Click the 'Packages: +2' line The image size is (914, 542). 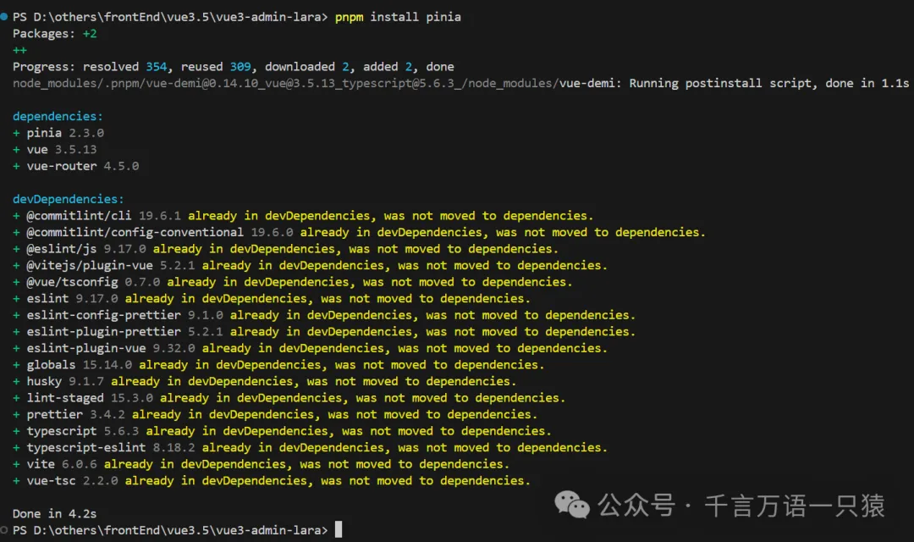(54, 34)
